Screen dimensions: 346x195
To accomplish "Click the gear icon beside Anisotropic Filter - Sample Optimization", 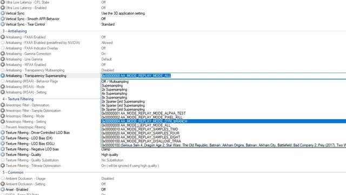I will (x=3, y=110).
